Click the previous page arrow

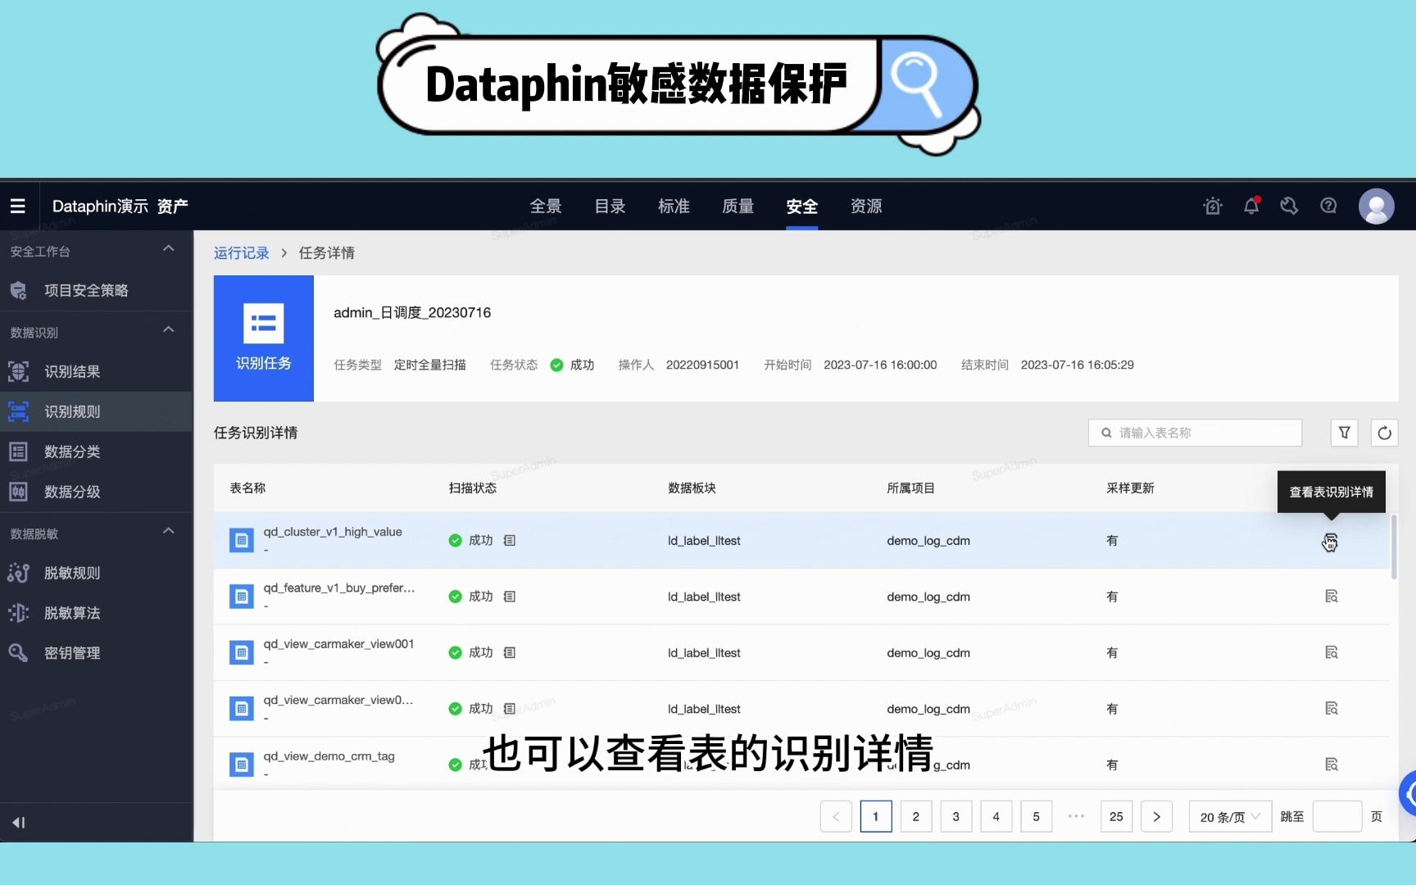pos(836,817)
